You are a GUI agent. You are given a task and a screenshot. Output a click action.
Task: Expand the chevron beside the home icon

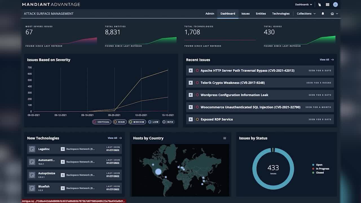pos(337,14)
